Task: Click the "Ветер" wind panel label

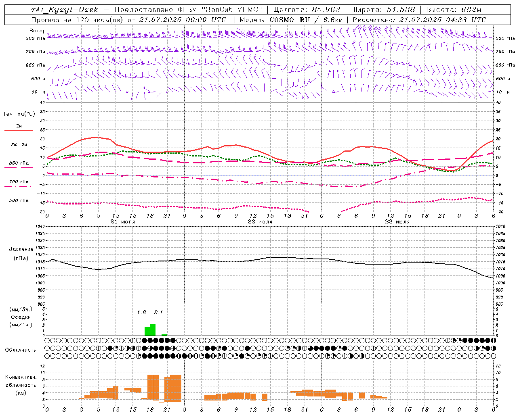Action: (37, 30)
